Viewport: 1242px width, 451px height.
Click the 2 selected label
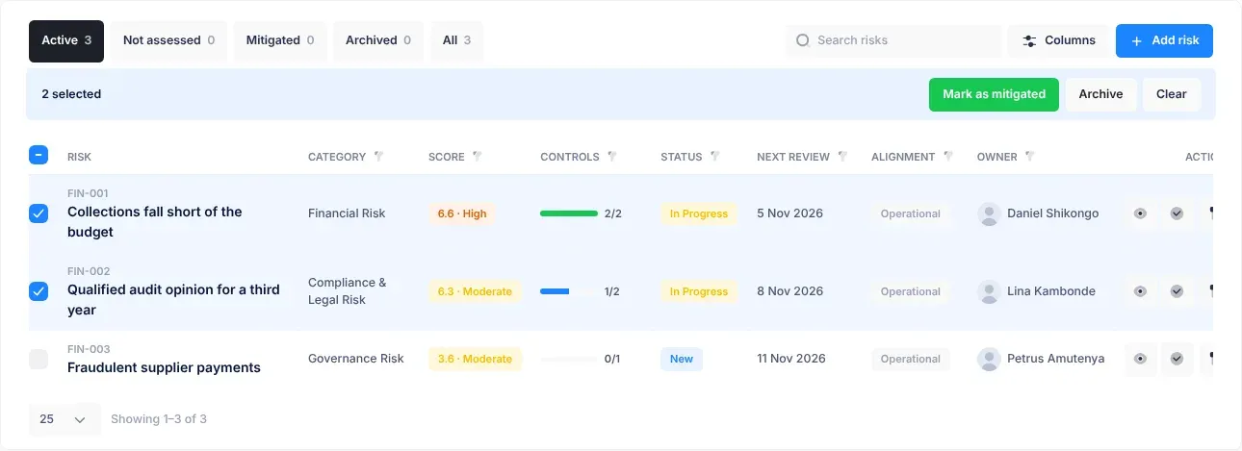coord(71,94)
